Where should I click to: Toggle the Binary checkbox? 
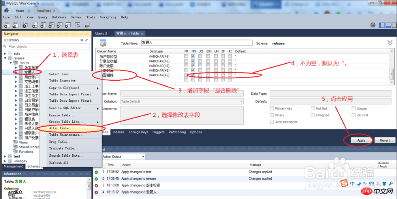(272, 115)
